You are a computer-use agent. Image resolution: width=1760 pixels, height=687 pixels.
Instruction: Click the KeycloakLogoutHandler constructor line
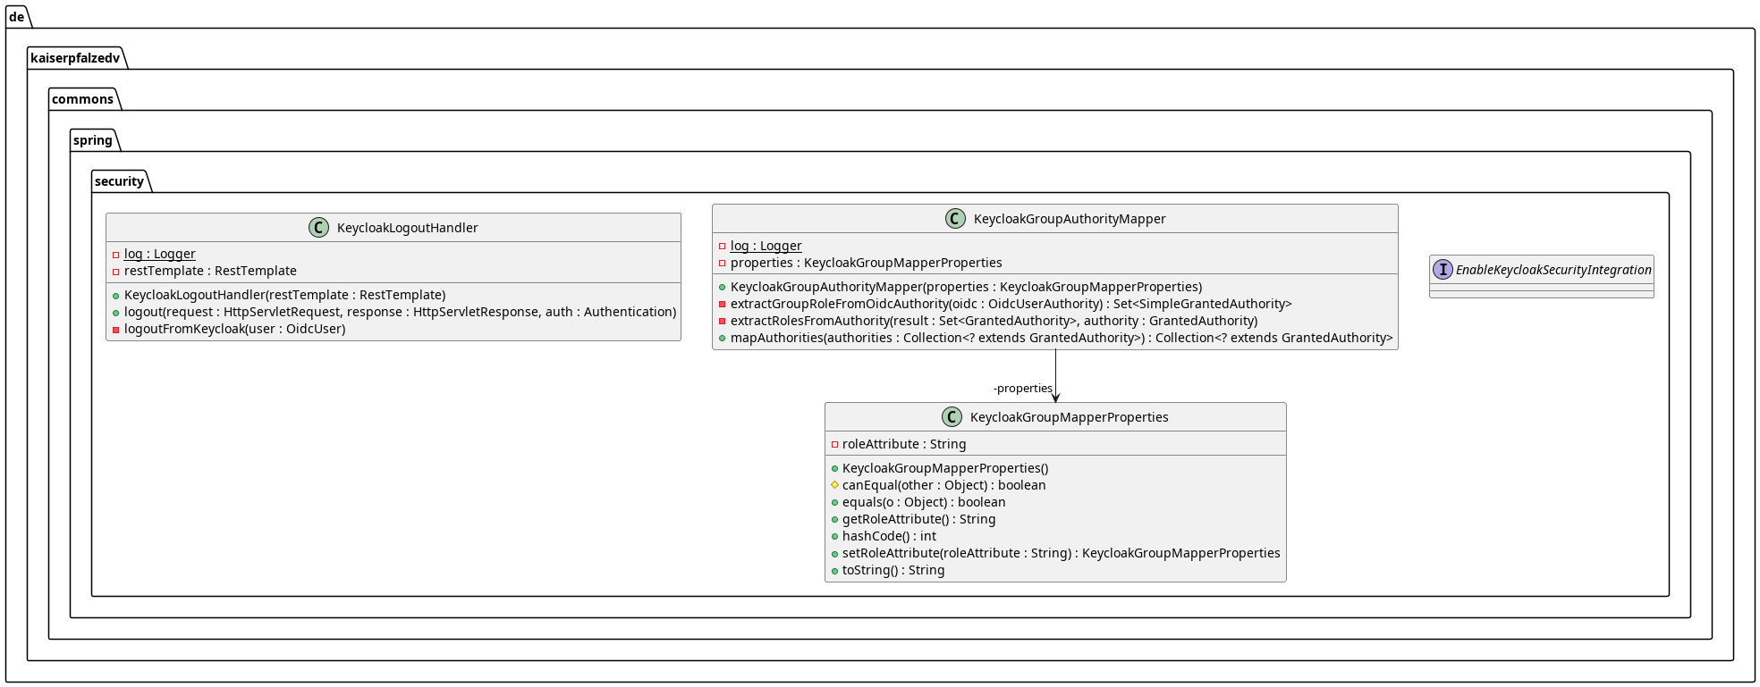point(285,296)
